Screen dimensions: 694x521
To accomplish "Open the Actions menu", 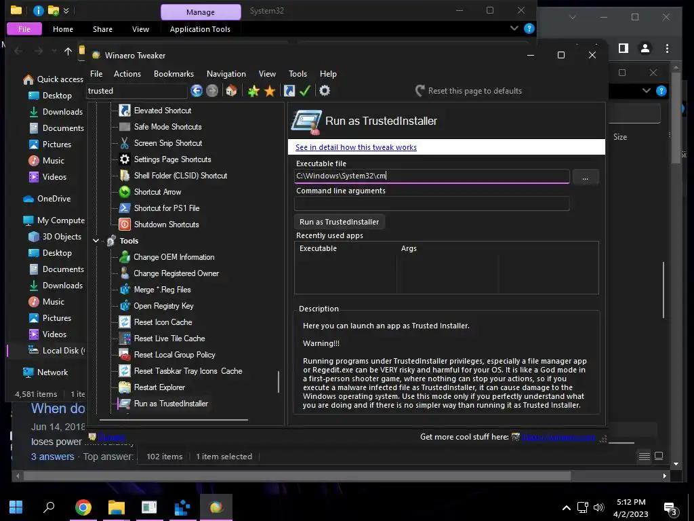I will pos(127,74).
